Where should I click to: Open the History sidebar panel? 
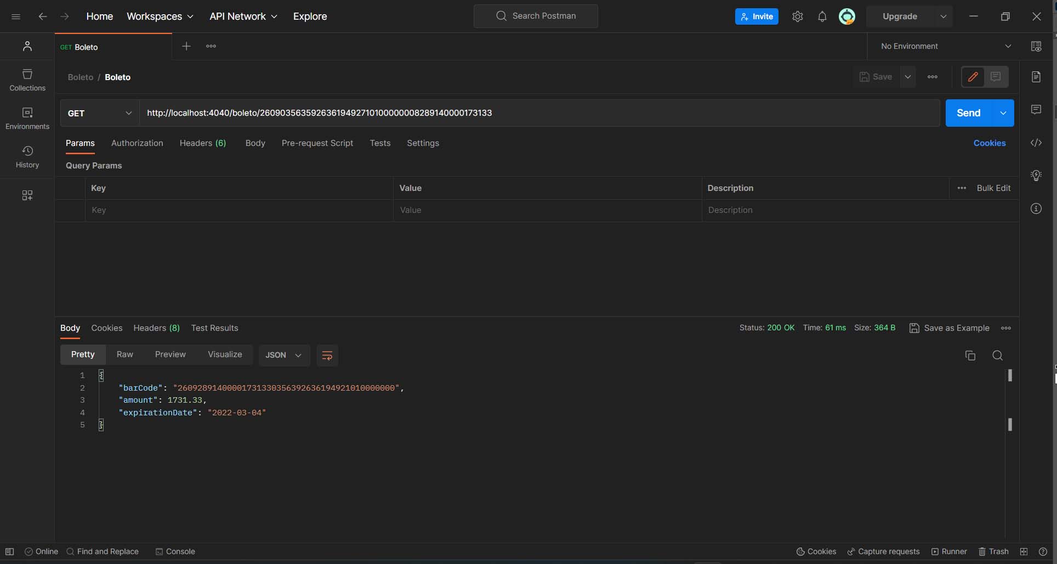point(27,157)
